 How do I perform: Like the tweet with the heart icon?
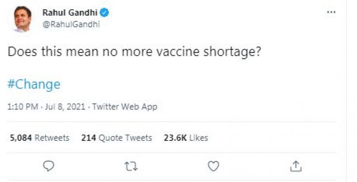(214, 166)
